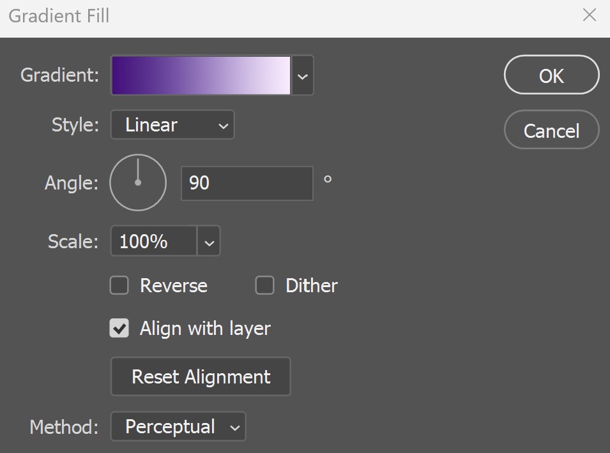The height and width of the screenshot is (453, 610).
Task: Enable the Dither checkbox
Action: pyautogui.click(x=264, y=286)
